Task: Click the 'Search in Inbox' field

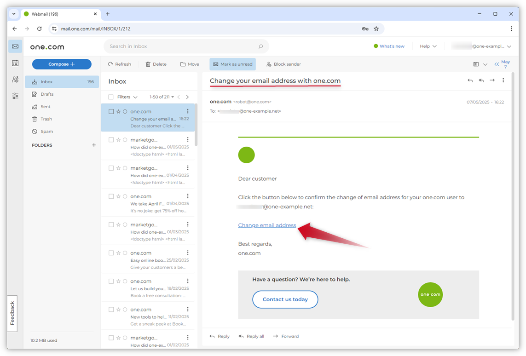Action: pos(186,46)
